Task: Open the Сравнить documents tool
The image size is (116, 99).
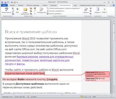Action: pos(97,11)
